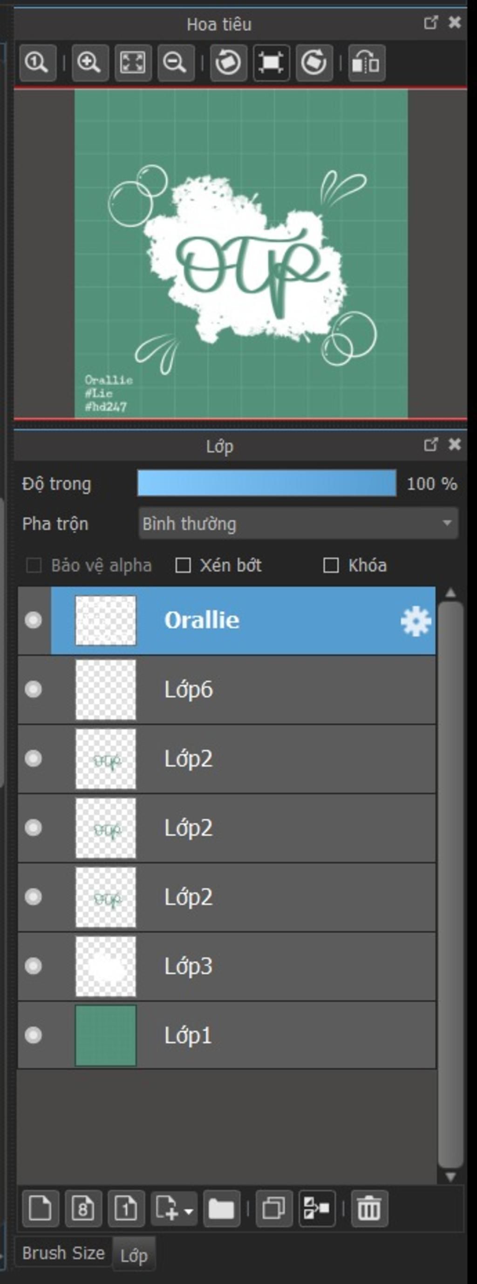
Task: Zoom in on the navigator view
Action: click(x=90, y=63)
